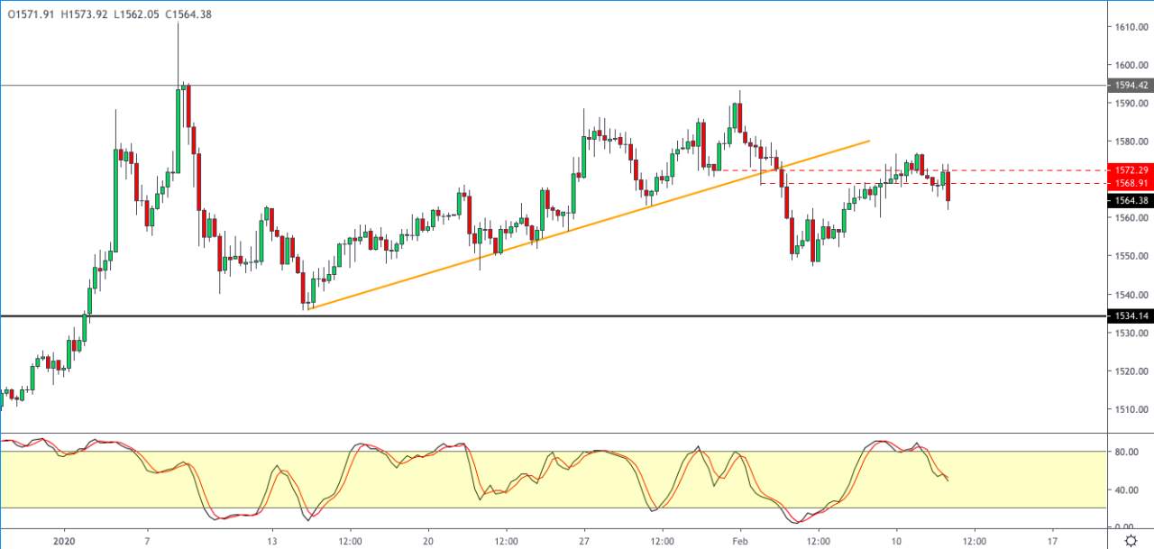Image resolution: width=1154 pixels, height=549 pixels.
Task: Click the 40.00 stochastic level label
Action: (x=1127, y=490)
